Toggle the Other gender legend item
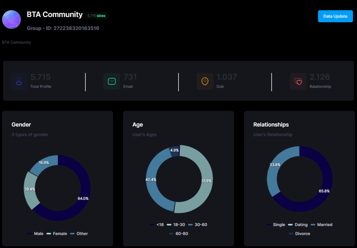This screenshot has width=357, height=248. (79, 234)
